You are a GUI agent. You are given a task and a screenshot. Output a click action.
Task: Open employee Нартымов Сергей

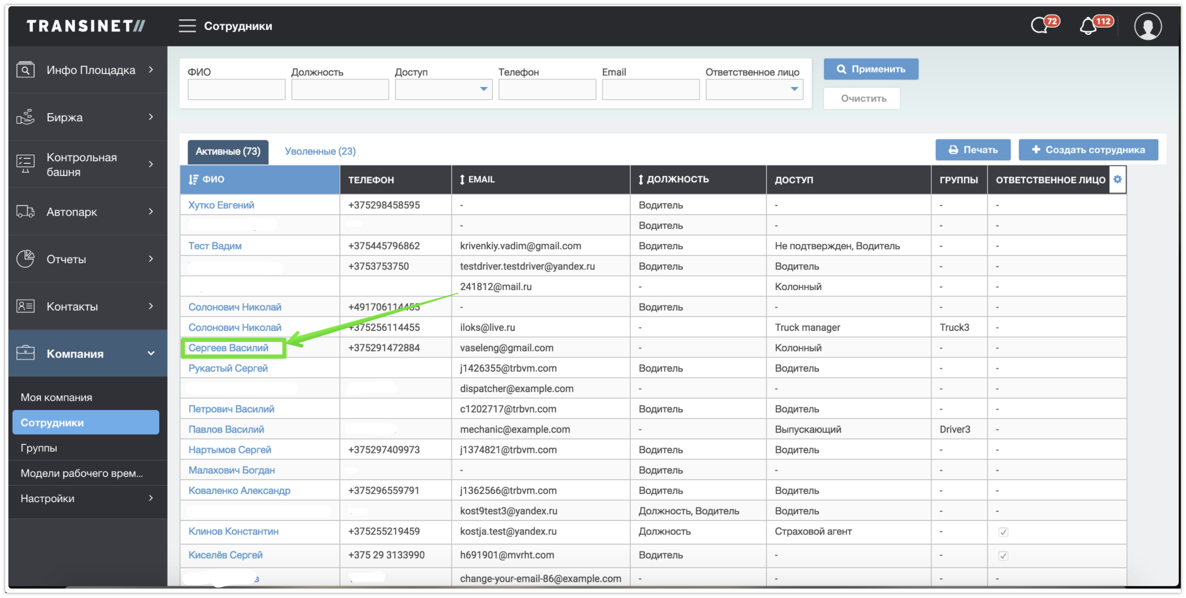pos(230,450)
